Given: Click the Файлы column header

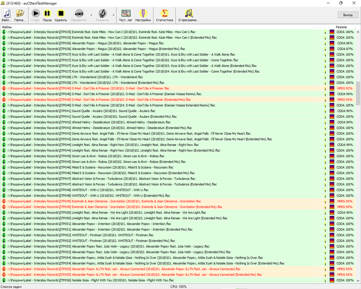Looking at the screenshot, I should (x=6, y=27).
